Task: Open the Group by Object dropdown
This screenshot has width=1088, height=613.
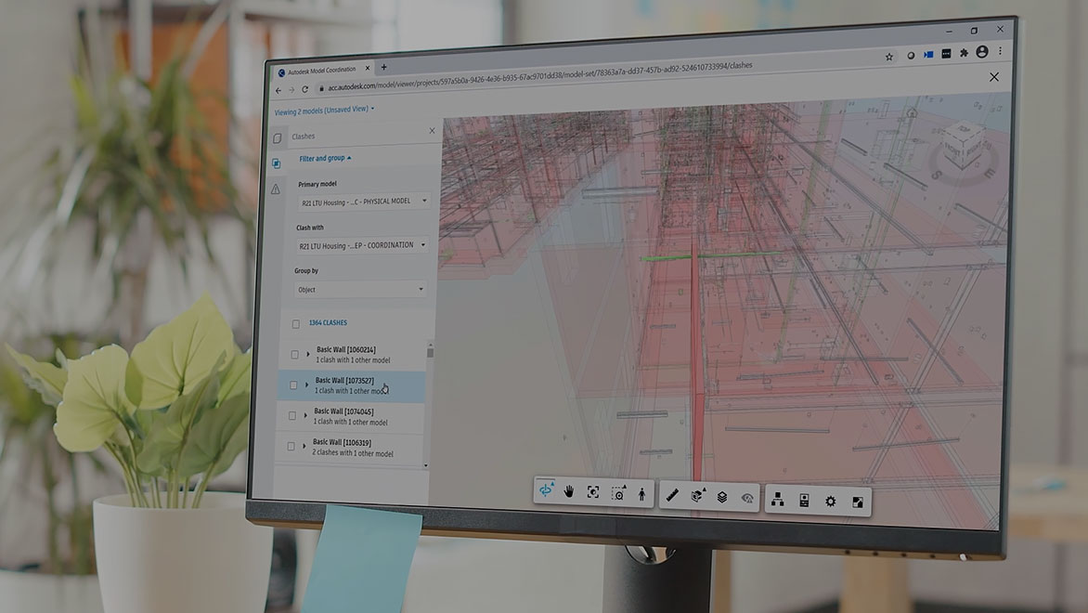Action: (359, 290)
